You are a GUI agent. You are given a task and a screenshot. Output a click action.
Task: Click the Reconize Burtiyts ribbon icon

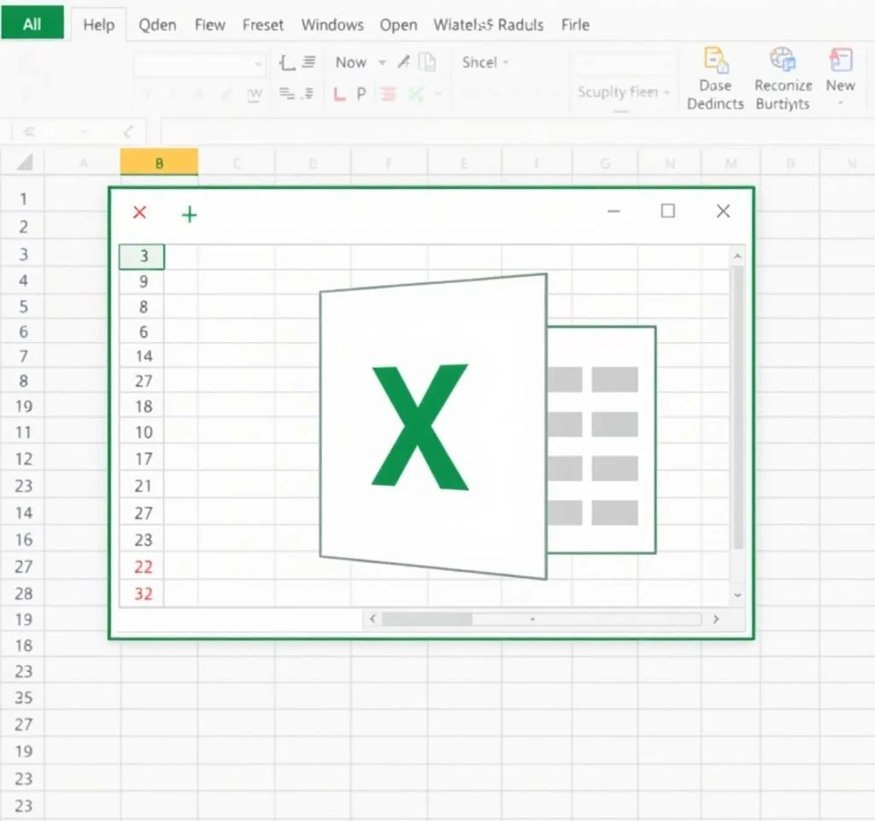783,77
